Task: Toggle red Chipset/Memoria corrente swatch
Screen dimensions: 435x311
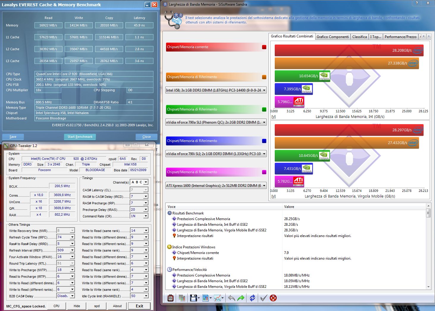Action: pos(264,47)
